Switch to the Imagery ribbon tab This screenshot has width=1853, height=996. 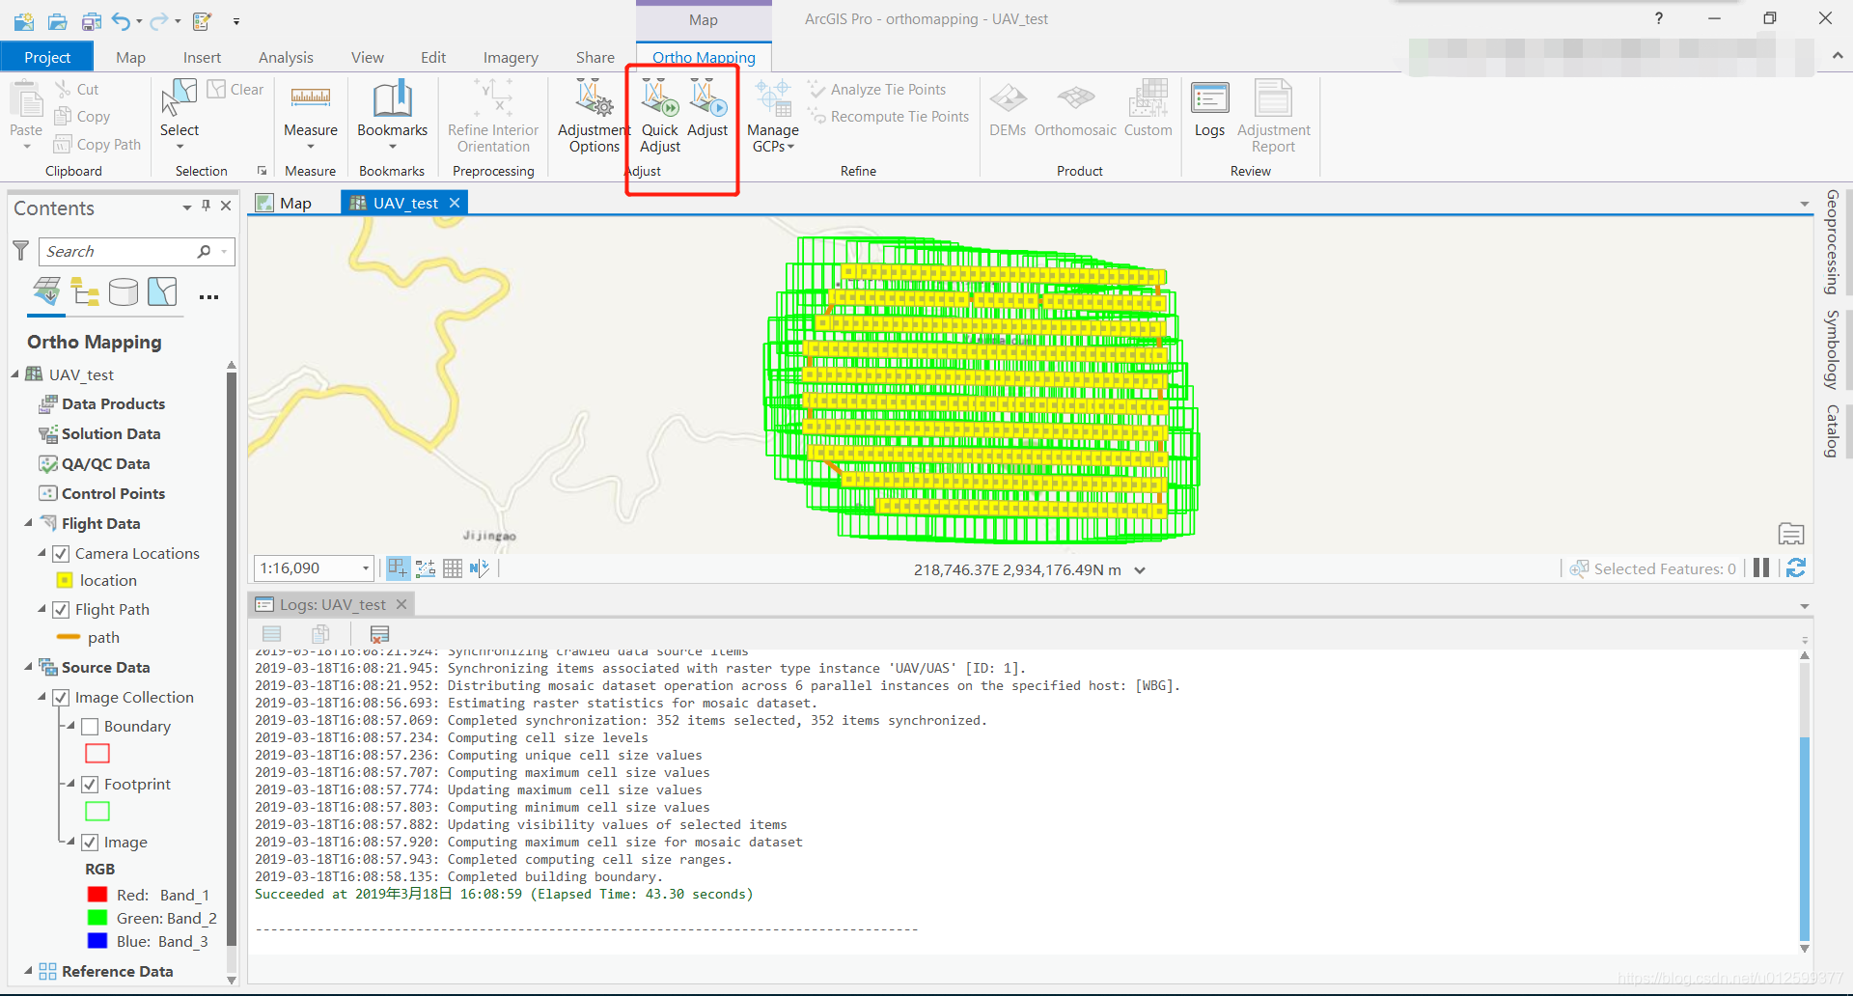point(511,57)
